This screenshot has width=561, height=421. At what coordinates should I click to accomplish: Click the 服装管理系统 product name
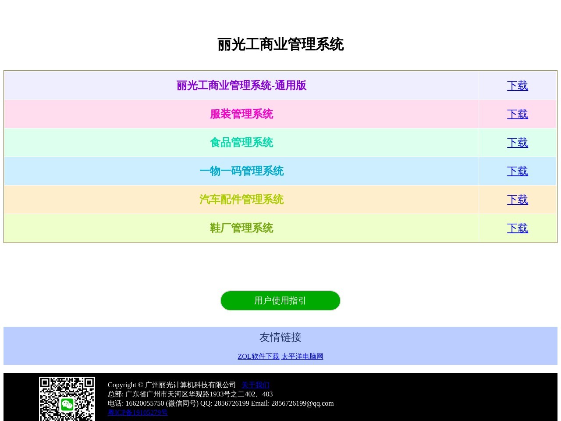point(241,114)
